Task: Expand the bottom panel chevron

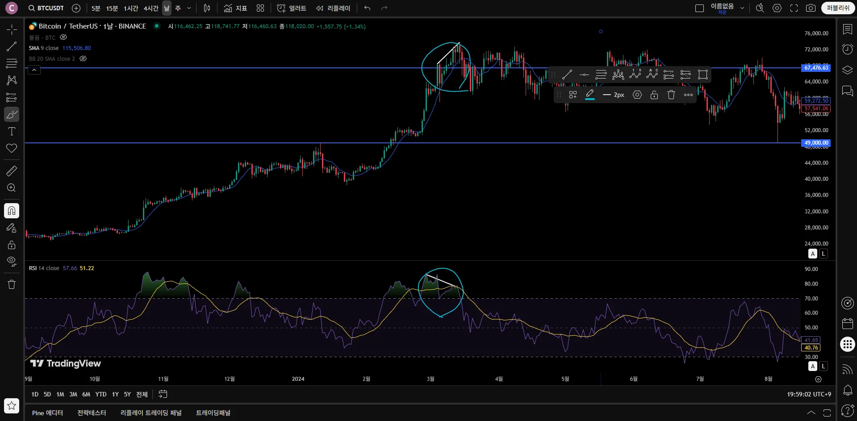Action: pyautogui.click(x=811, y=413)
